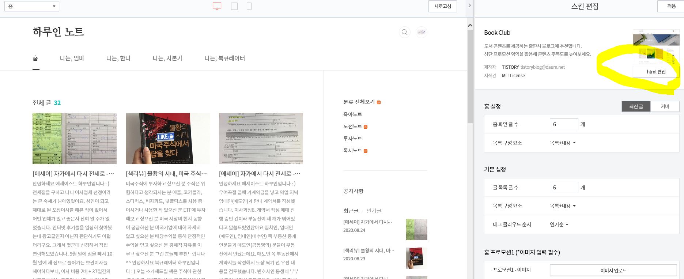Image resolution: width=684 pixels, height=279 pixels.
Task: Open the 나는, 자본가 menu
Action: 167,59
